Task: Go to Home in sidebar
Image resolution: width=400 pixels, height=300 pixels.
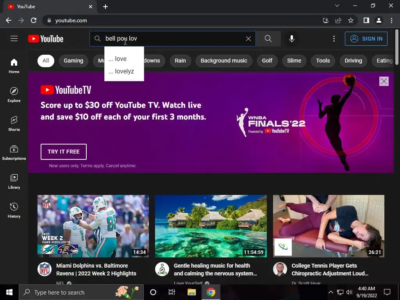Action: [14, 66]
